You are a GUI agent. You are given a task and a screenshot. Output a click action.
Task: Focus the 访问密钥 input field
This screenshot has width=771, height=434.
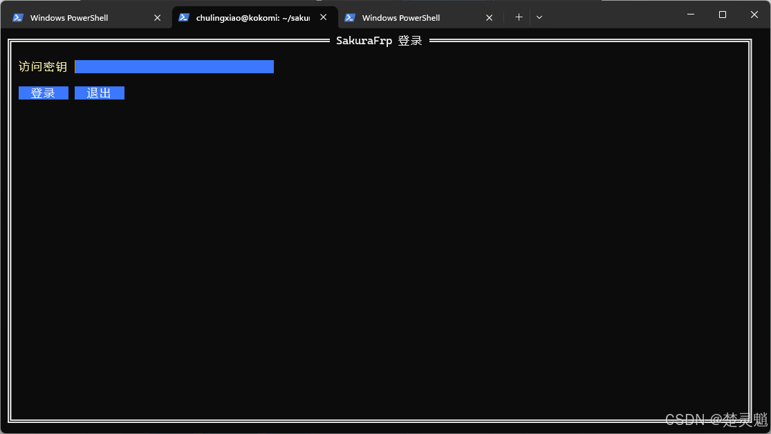[174, 67]
